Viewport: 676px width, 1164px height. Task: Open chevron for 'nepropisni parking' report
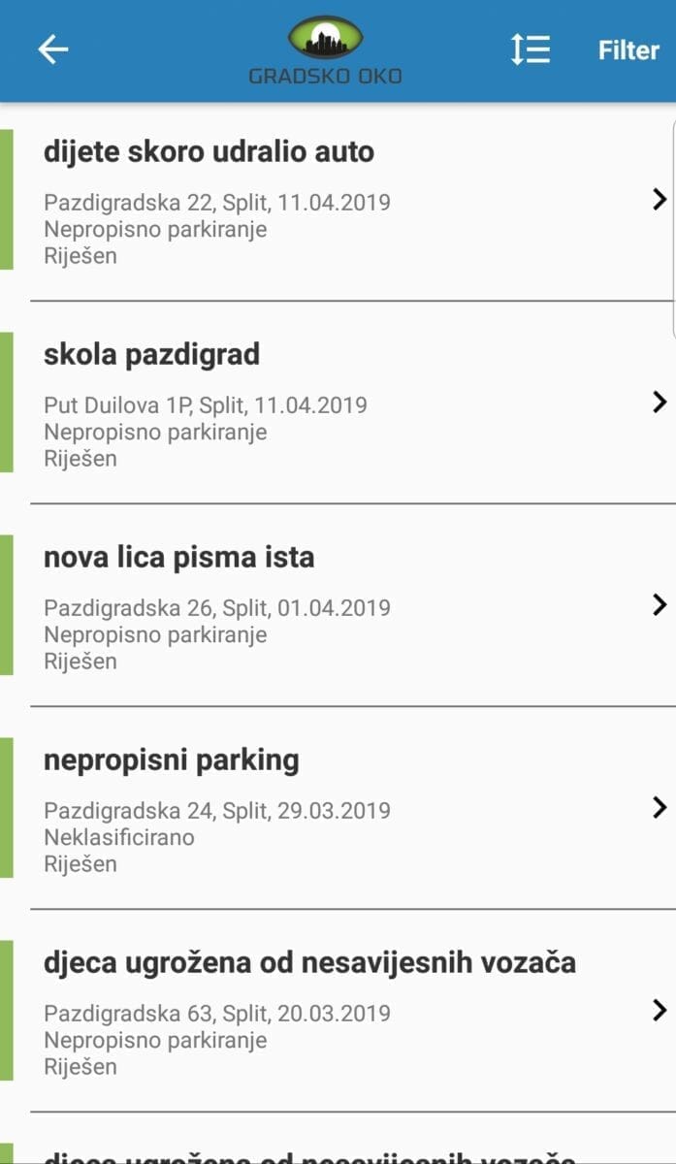(660, 807)
